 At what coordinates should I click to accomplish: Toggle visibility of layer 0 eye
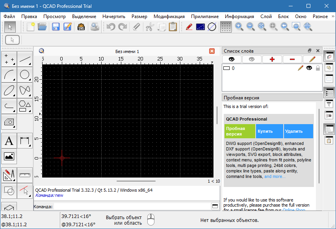pyautogui.click(x=309, y=68)
